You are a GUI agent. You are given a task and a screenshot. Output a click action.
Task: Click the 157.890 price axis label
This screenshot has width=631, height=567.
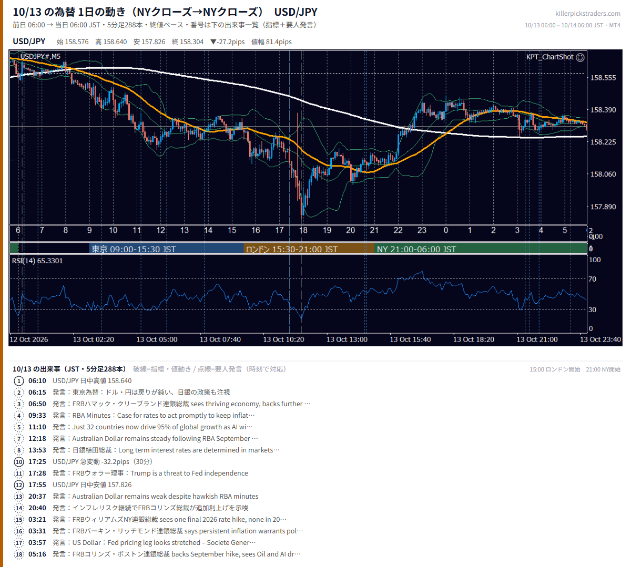tap(603, 207)
